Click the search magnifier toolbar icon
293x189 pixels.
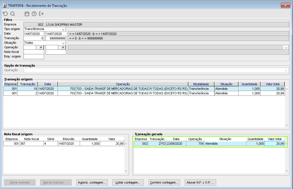[13, 14]
